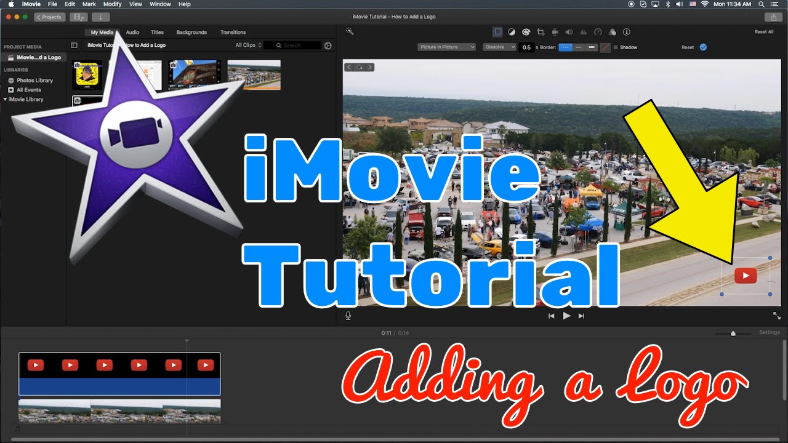Skip to the next clip in viewer
Image resolution: width=788 pixels, height=443 pixels.
(x=581, y=316)
